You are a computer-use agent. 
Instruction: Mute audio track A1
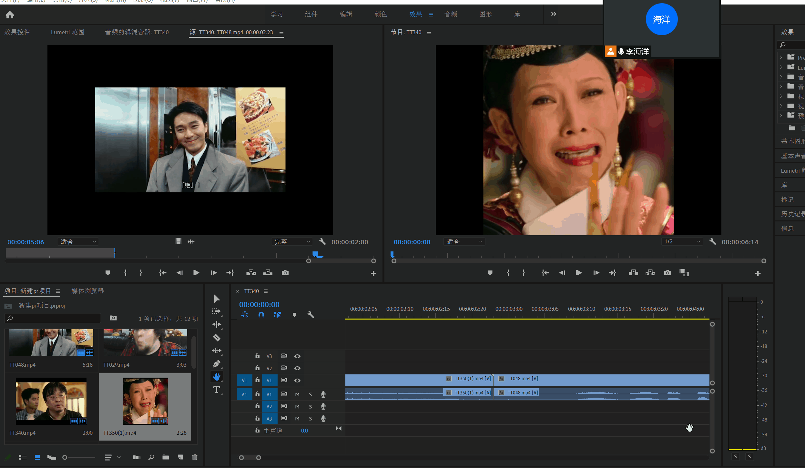point(297,394)
